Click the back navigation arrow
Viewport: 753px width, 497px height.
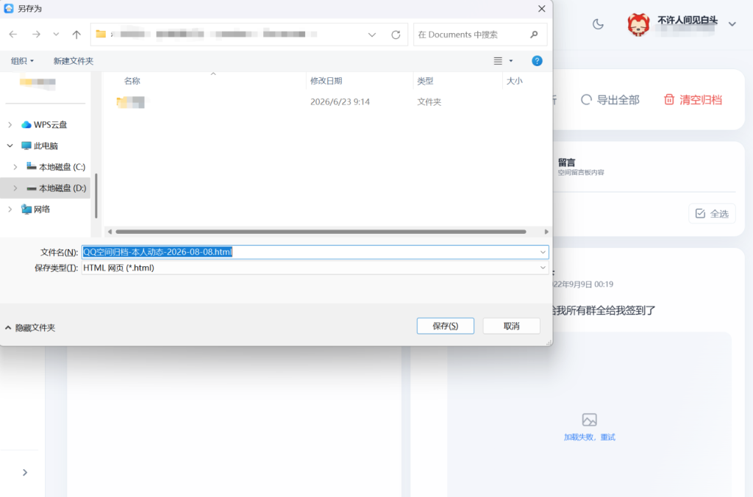[x=13, y=34]
